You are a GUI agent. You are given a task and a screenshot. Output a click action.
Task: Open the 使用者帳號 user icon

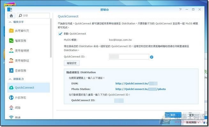coord(11,50)
